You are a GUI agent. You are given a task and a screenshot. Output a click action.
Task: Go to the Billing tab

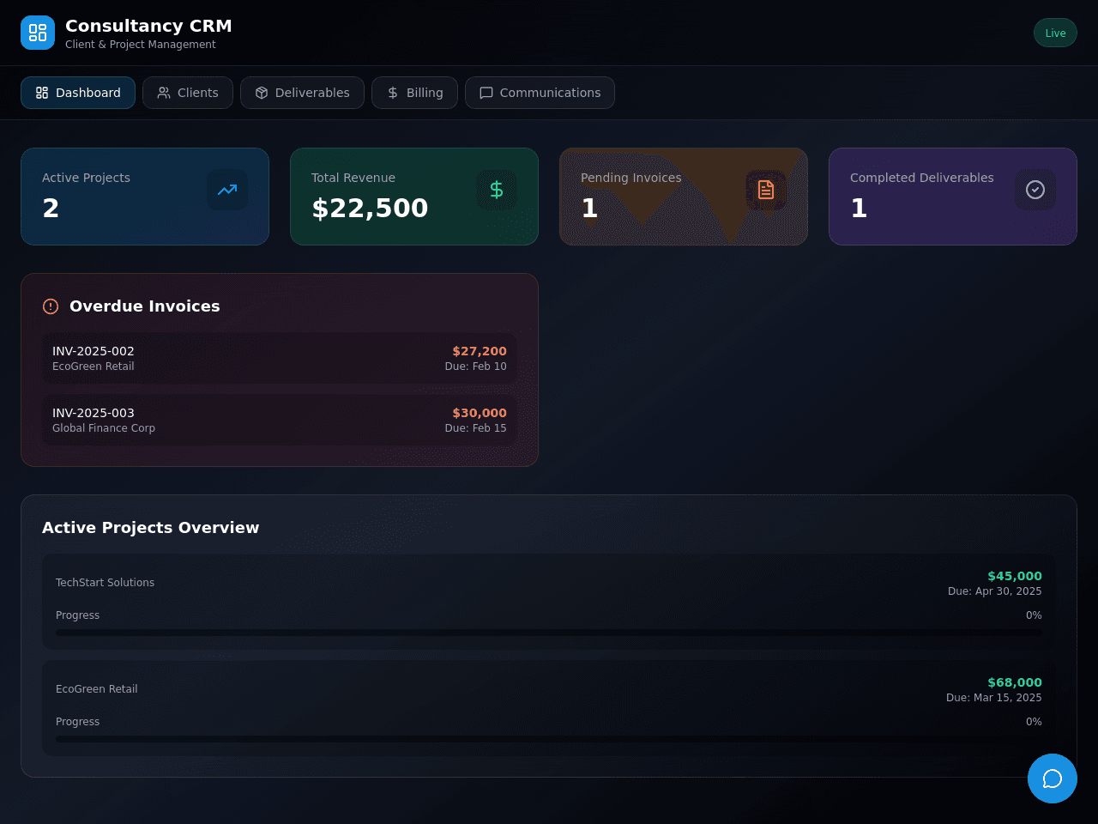coord(414,93)
